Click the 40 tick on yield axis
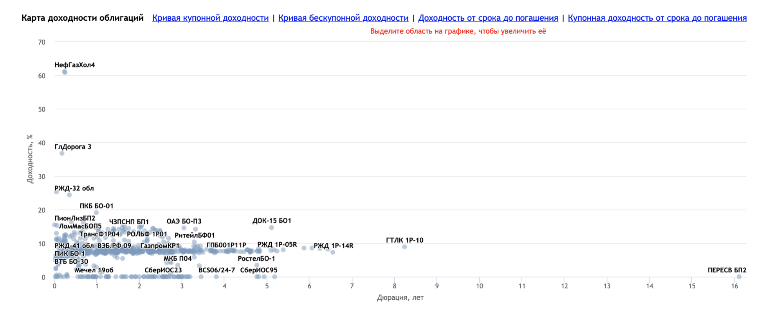The height and width of the screenshot is (322, 783). tap(41, 143)
